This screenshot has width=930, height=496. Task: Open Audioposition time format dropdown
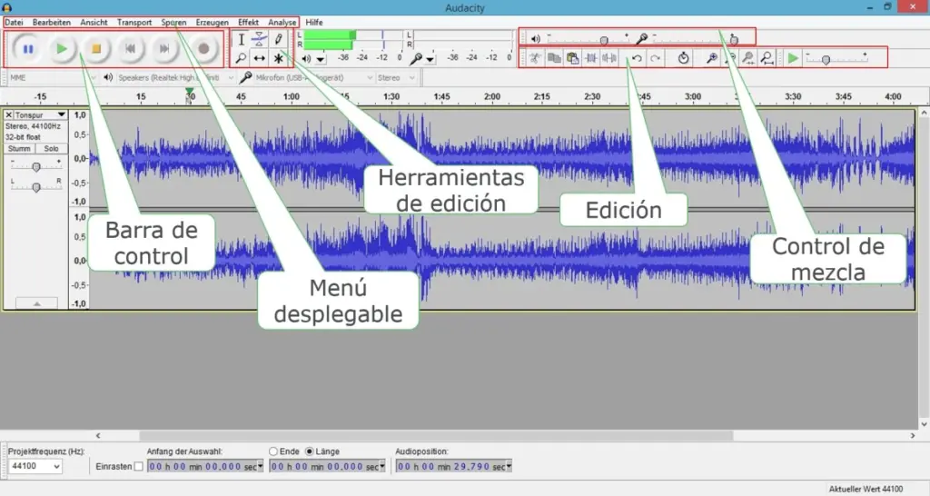[x=509, y=467]
